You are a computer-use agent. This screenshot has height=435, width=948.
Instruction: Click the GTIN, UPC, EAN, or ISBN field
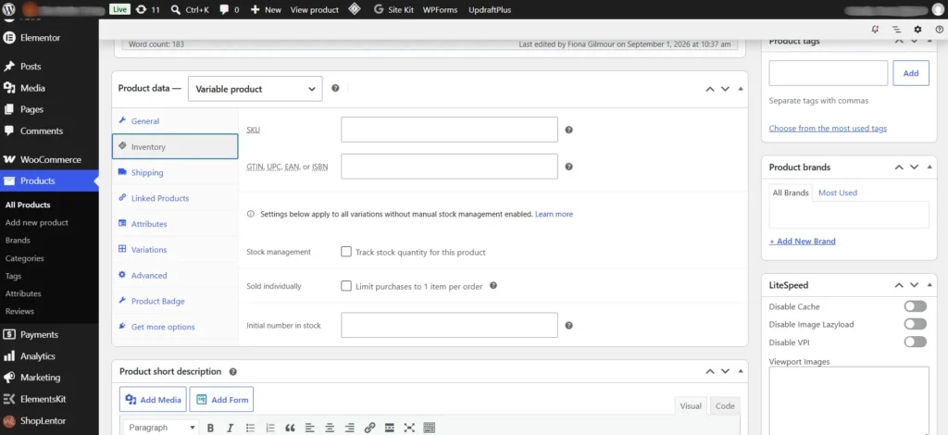pyautogui.click(x=449, y=167)
